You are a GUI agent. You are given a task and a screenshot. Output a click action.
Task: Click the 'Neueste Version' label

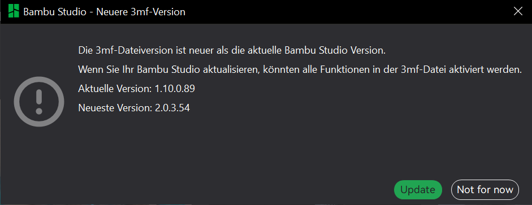tap(115, 108)
